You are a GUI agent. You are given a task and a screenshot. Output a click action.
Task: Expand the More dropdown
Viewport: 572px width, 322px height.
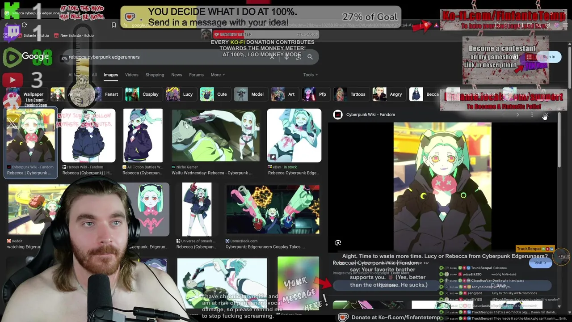tap(218, 75)
